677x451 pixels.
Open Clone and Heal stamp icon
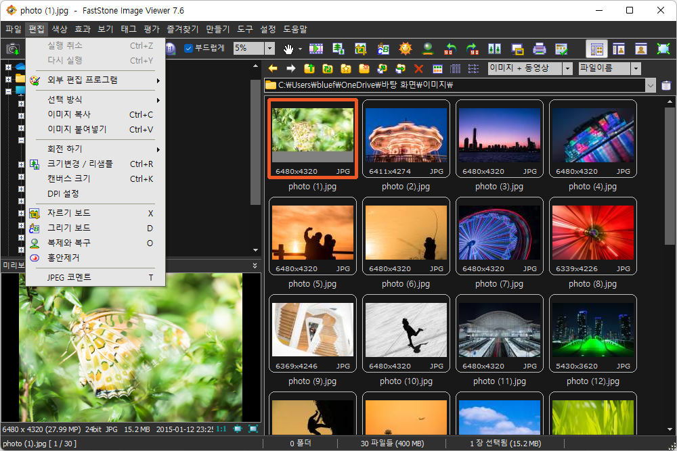(x=428, y=49)
